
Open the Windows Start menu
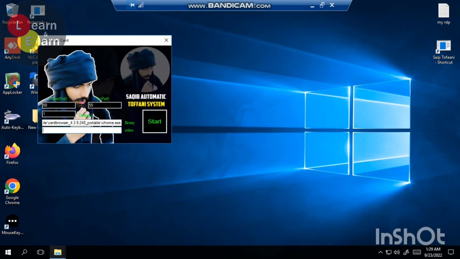tap(8, 252)
